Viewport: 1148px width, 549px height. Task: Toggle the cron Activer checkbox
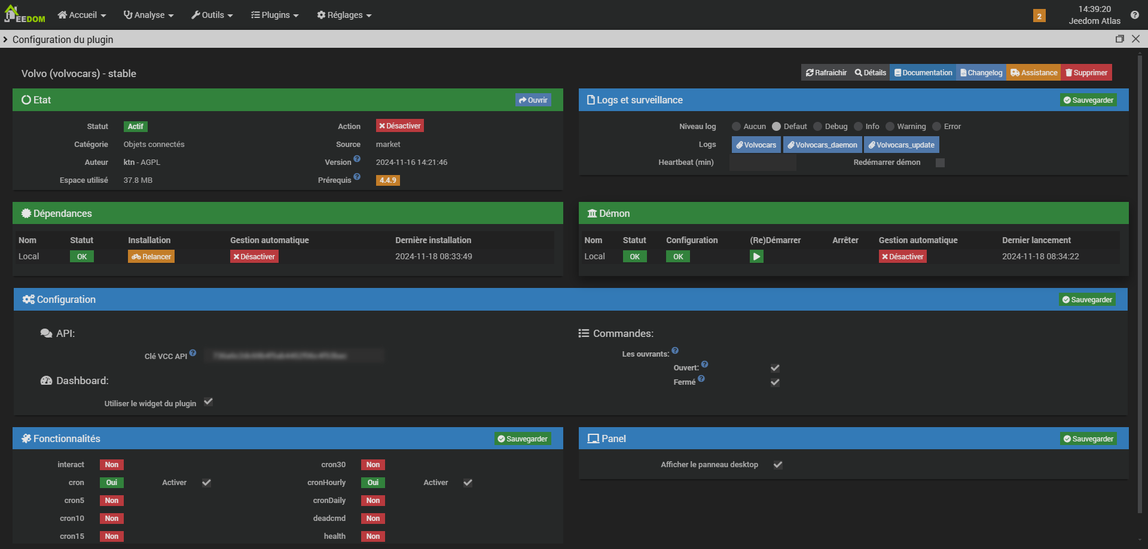click(x=206, y=483)
